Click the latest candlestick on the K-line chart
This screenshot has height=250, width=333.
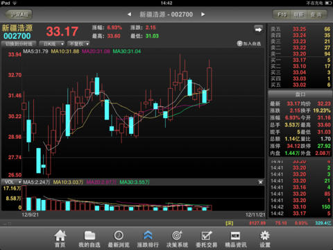pyautogui.click(x=210, y=84)
